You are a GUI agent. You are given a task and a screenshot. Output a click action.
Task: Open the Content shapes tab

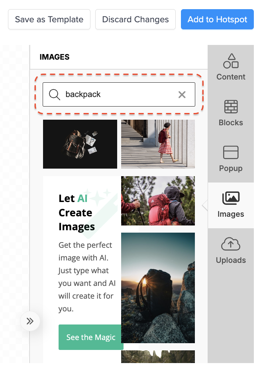231,68
